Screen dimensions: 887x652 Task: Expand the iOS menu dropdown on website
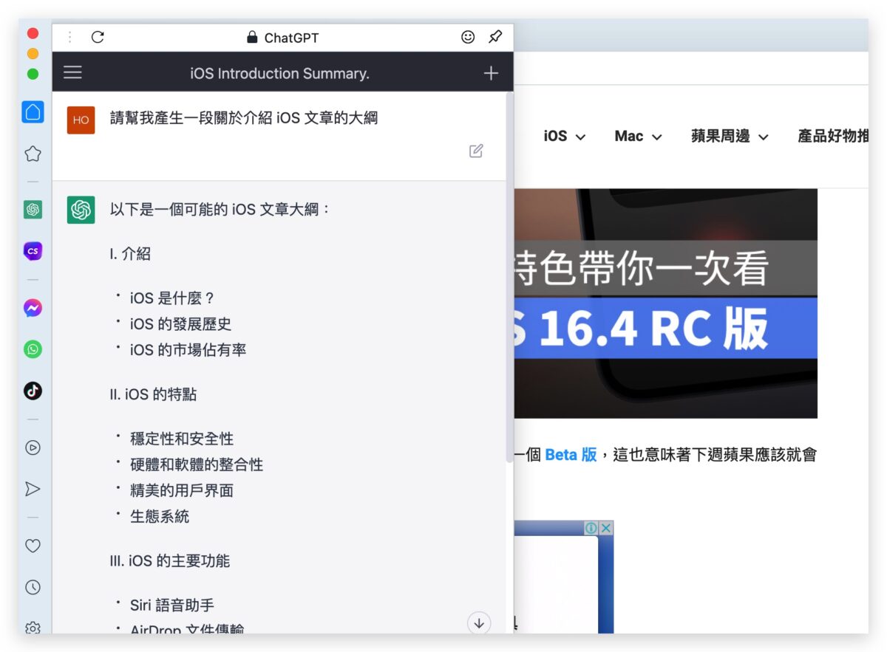tap(565, 136)
